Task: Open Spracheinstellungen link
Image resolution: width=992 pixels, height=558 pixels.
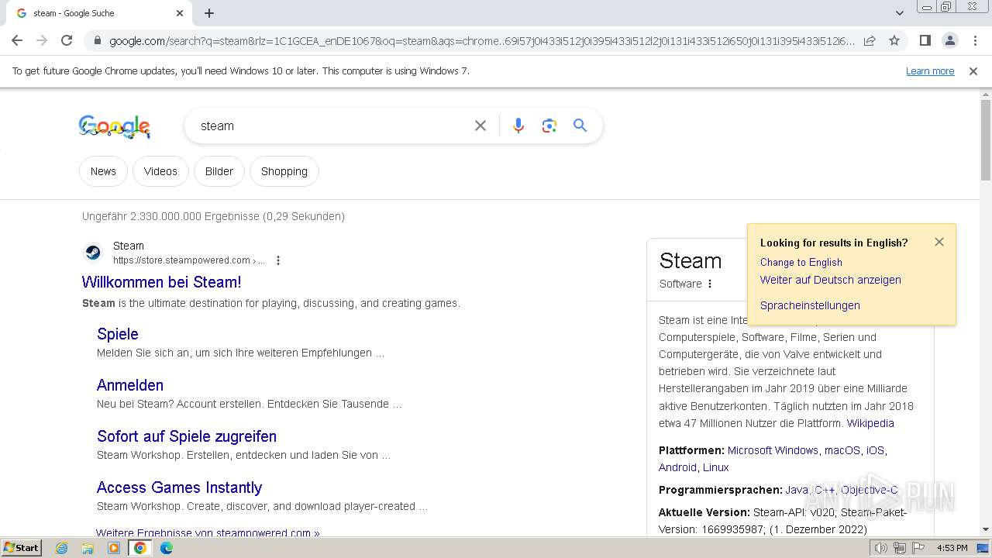Action: 810,305
